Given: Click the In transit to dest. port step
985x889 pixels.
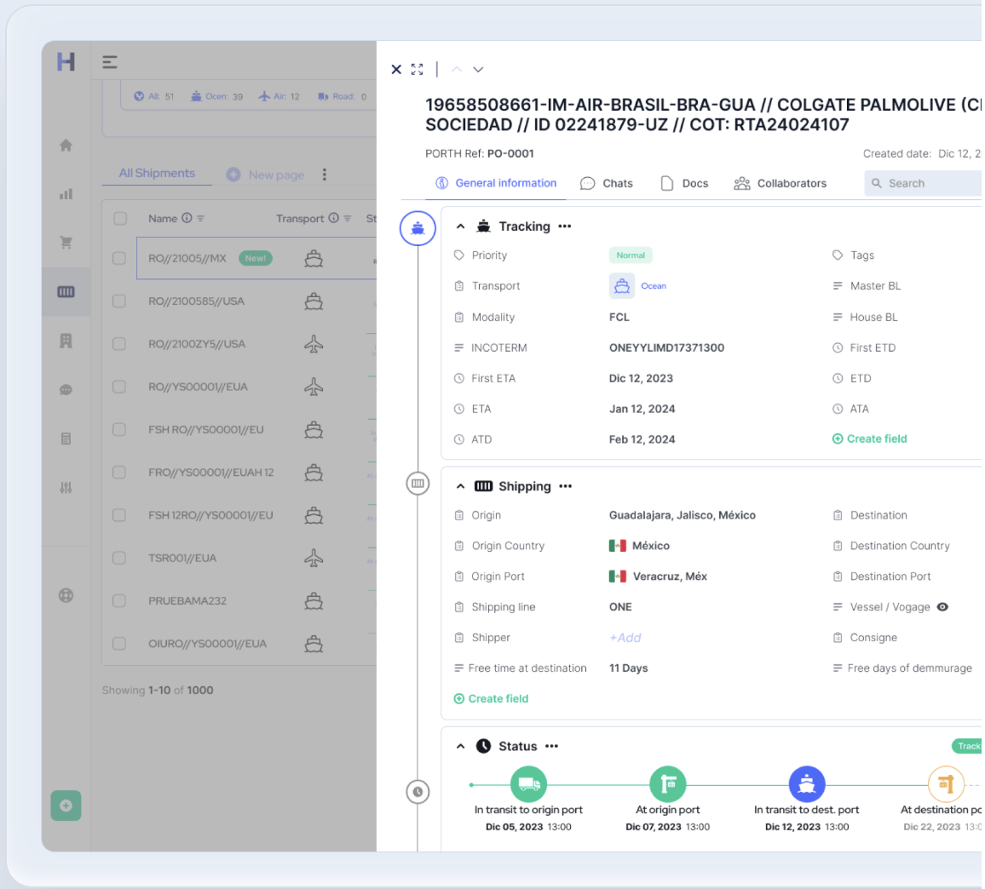Looking at the screenshot, I should 806,784.
